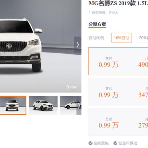Select the first installment plan with 490 monthly
148x148 pixels.
click(x=118, y=62)
